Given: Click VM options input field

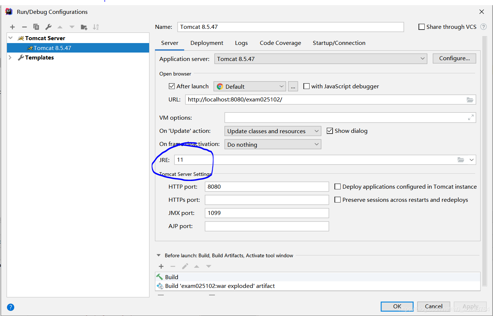Looking at the screenshot, I should tap(350, 117).
